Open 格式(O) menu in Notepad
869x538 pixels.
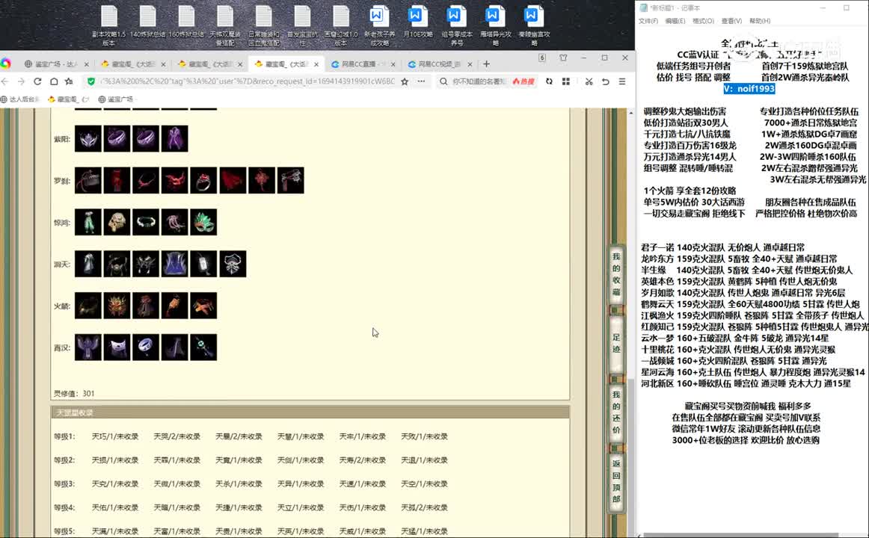click(x=703, y=21)
